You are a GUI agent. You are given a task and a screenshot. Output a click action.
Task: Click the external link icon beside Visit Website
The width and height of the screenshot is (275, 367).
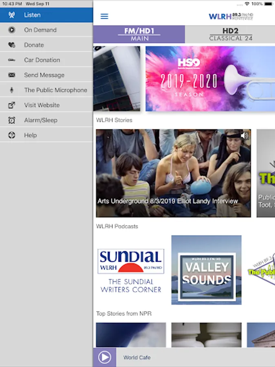(x=11, y=105)
